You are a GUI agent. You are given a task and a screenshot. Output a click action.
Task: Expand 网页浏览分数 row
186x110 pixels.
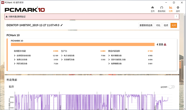pos(15,63)
